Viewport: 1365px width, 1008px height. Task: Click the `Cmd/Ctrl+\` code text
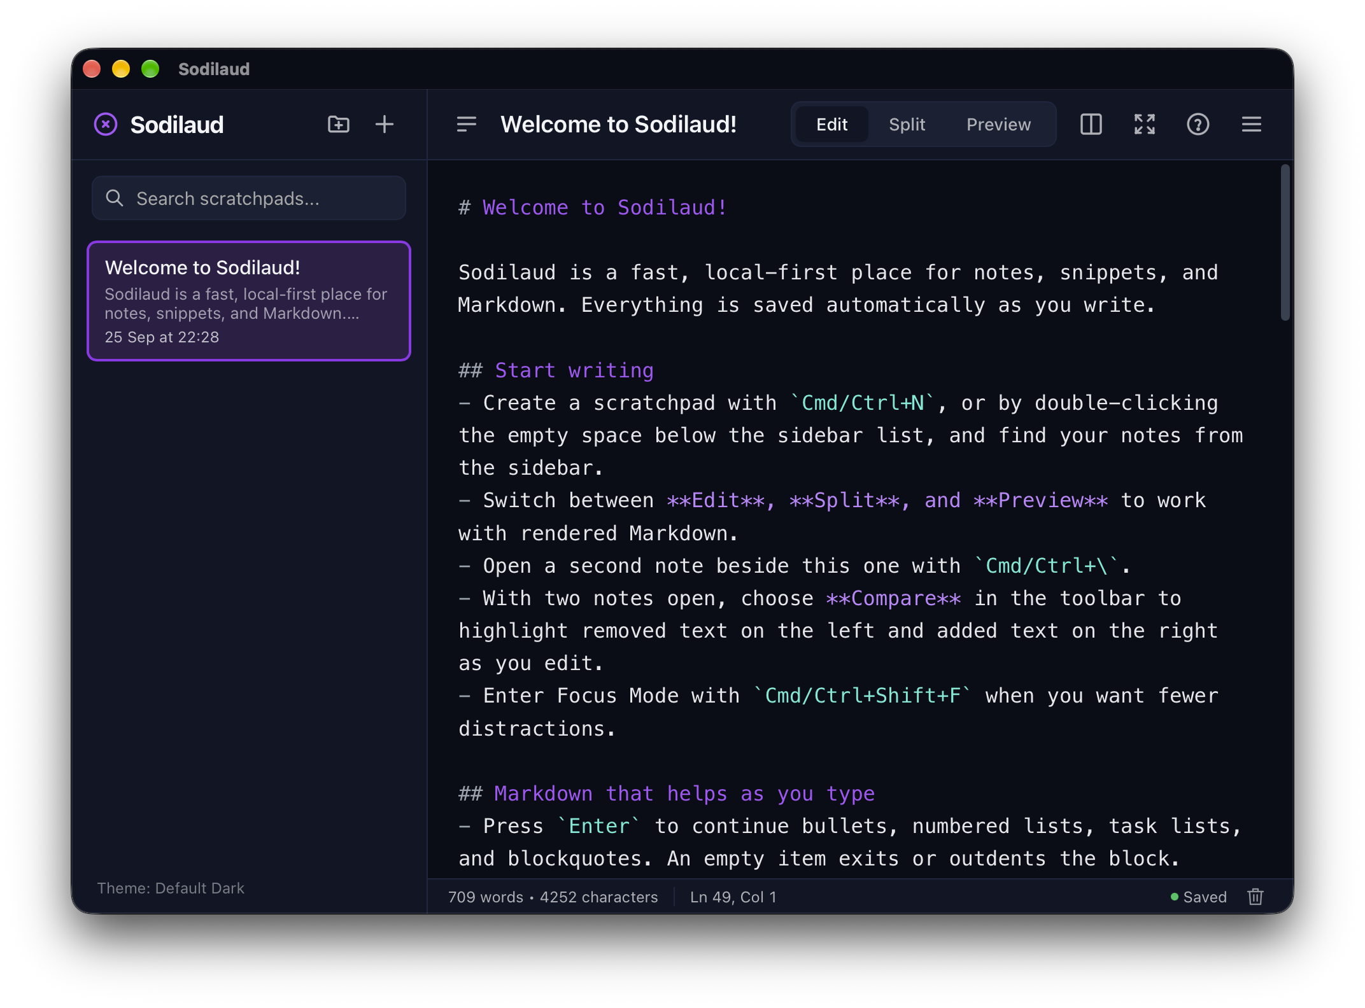[x=1046, y=566]
